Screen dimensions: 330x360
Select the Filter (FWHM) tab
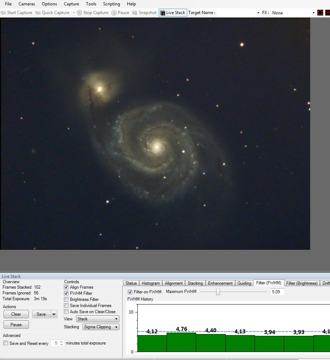(269, 283)
